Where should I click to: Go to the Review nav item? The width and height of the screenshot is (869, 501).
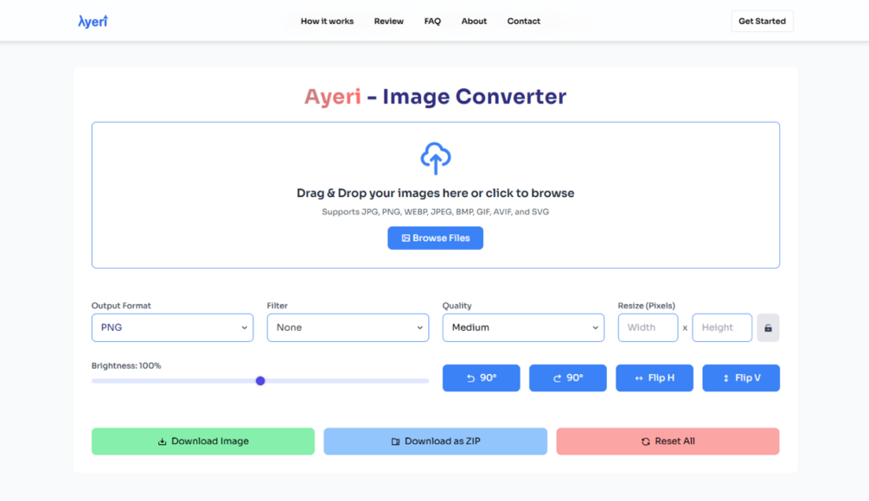(388, 21)
